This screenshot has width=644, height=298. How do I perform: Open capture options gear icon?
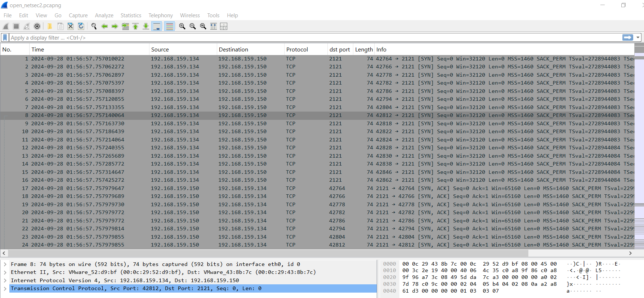(x=37, y=26)
